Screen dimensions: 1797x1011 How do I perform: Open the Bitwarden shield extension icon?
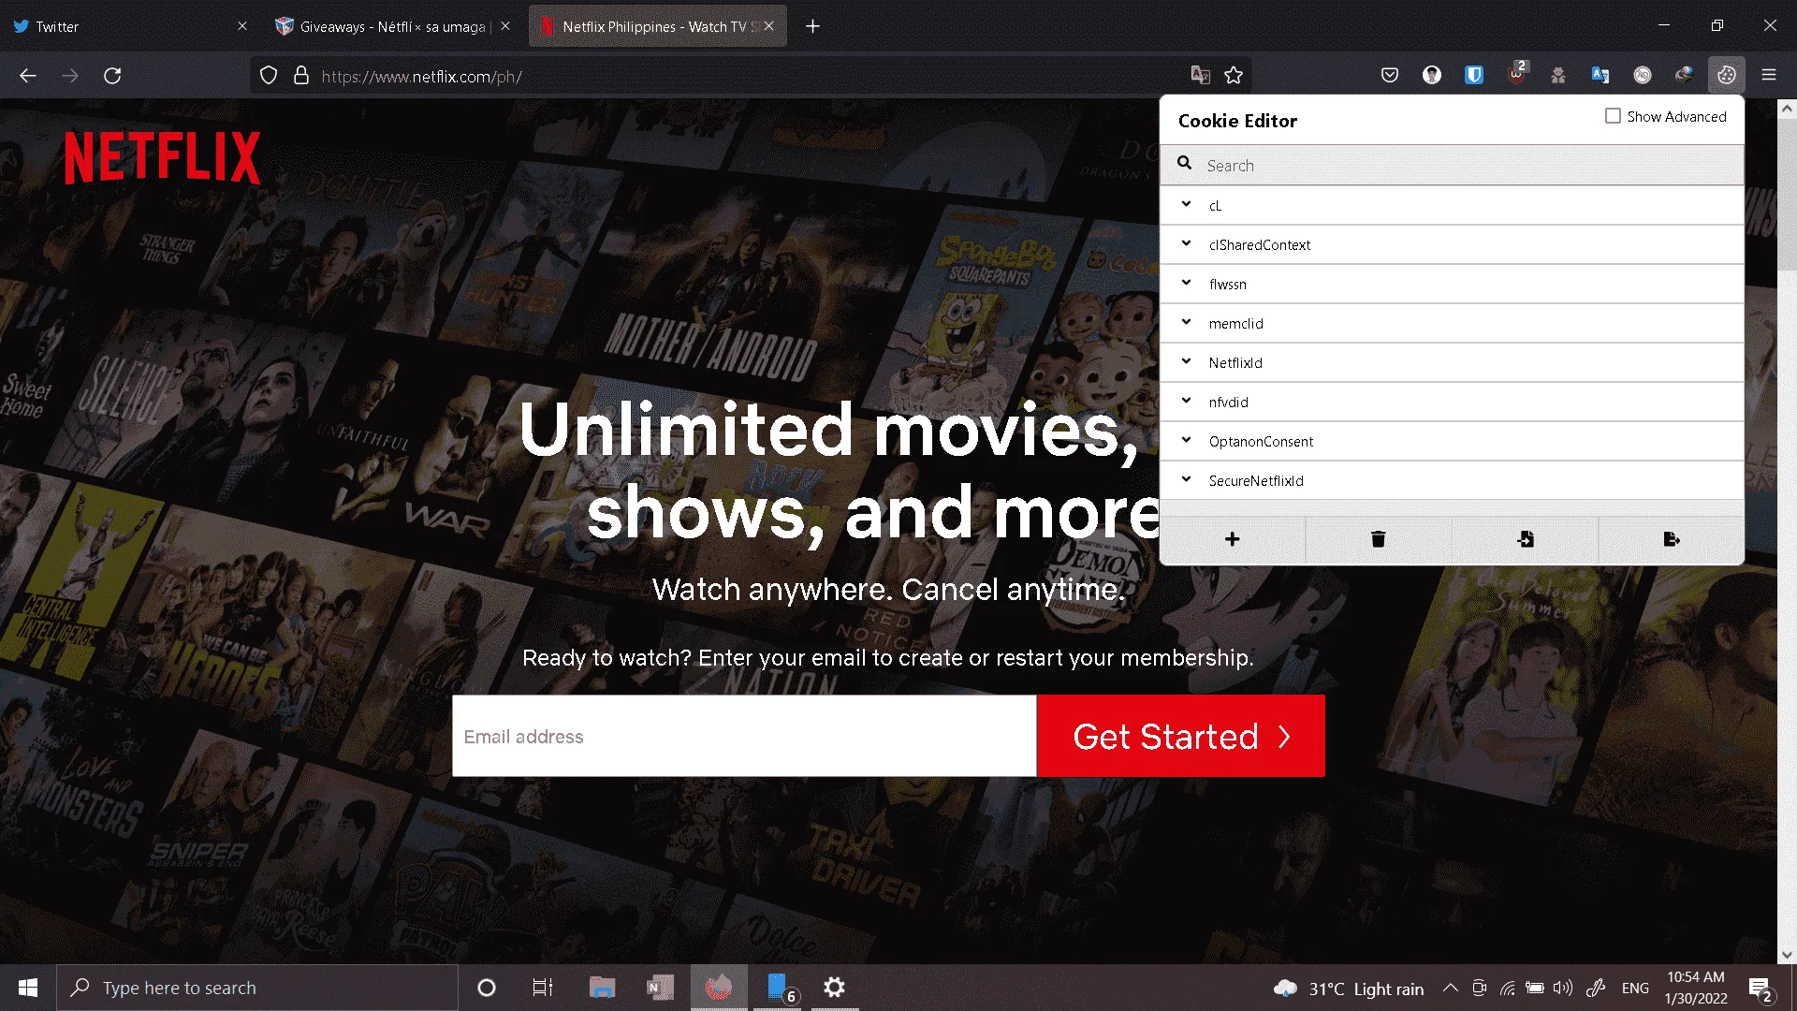[1473, 75]
